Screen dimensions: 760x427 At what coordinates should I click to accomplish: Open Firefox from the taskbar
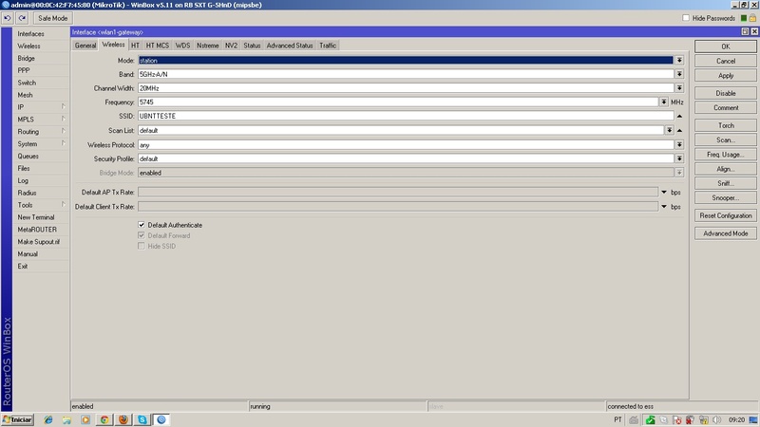(x=123, y=419)
